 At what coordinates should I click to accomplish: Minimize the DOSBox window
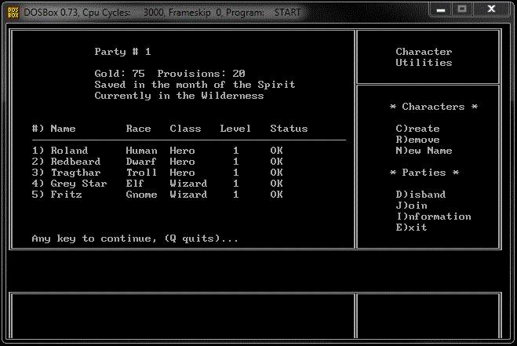(x=441, y=10)
